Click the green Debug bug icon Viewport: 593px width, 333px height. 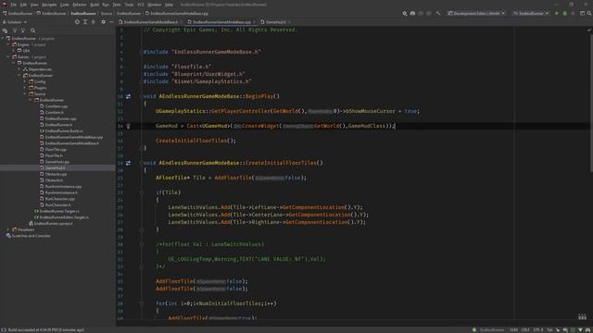click(x=565, y=13)
